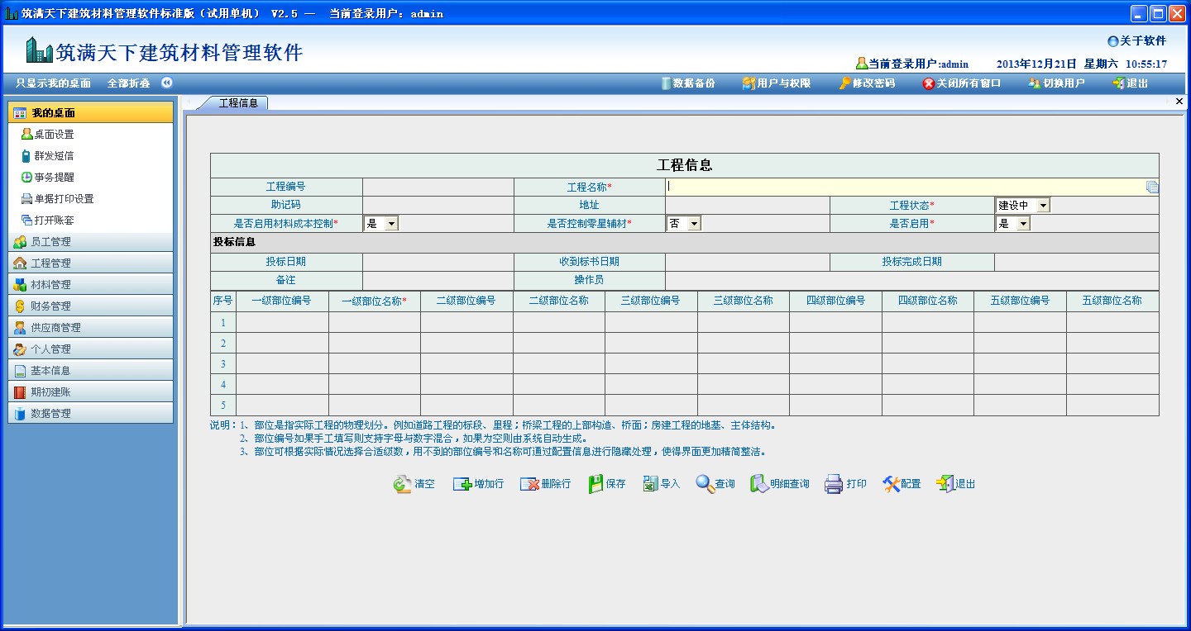
Task: Open 桌面设置 in the sidebar
Action: [x=47, y=134]
